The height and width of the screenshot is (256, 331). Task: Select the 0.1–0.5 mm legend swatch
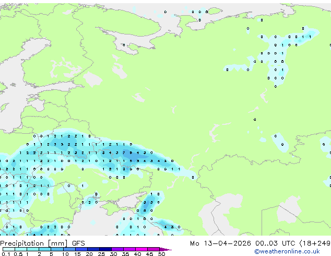[x=9, y=249]
